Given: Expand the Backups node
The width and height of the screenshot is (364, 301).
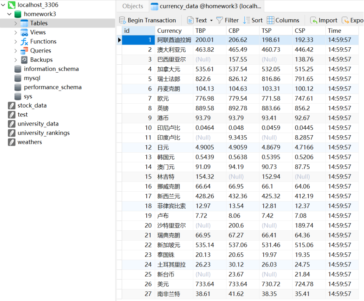Looking at the screenshot, I should 16,60.
